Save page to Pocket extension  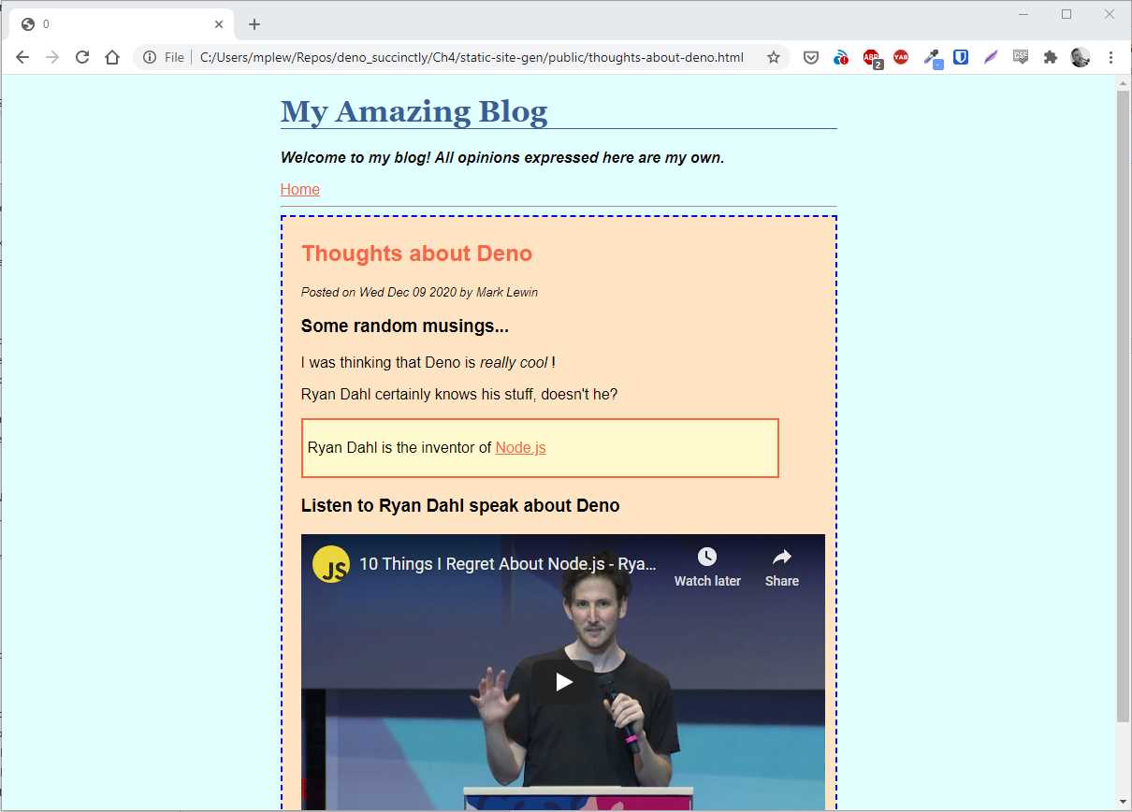tap(811, 57)
